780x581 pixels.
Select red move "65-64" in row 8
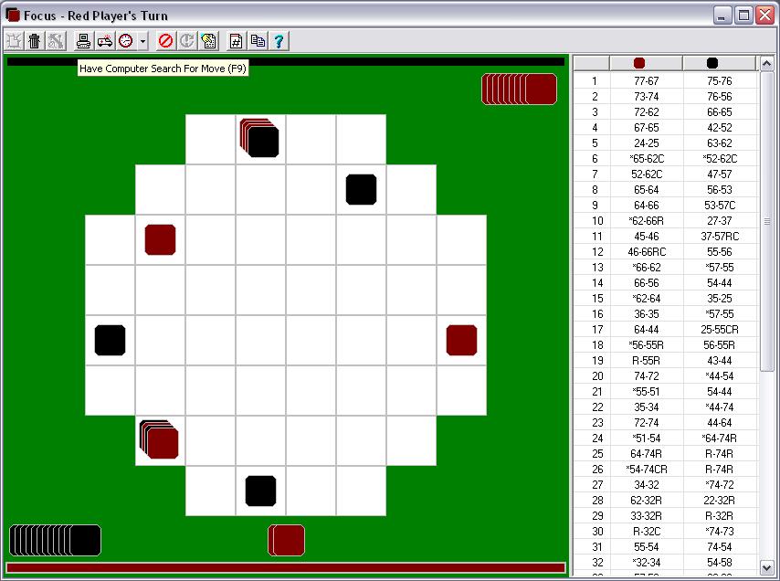pyautogui.click(x=646, y=189)
